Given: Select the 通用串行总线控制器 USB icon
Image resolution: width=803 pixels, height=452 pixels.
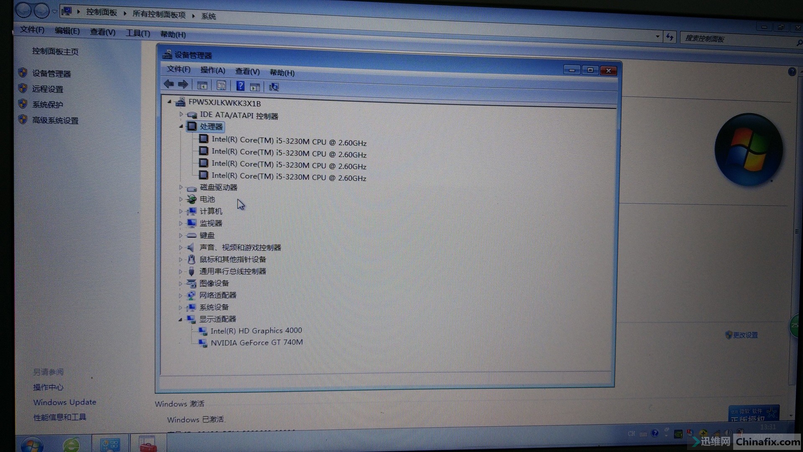Looking at the screenshot, I should coord(192,271).
